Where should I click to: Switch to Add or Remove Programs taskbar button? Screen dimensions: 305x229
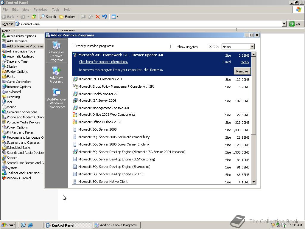click(x=117, y=225)
